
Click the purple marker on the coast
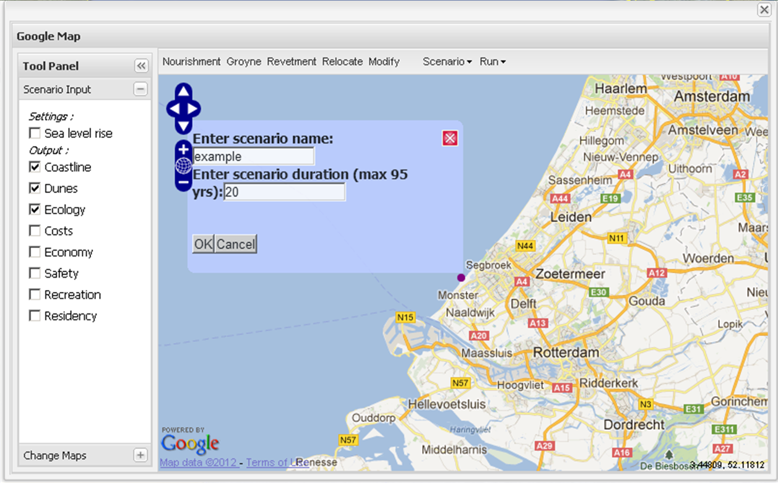tap(461, 278)
